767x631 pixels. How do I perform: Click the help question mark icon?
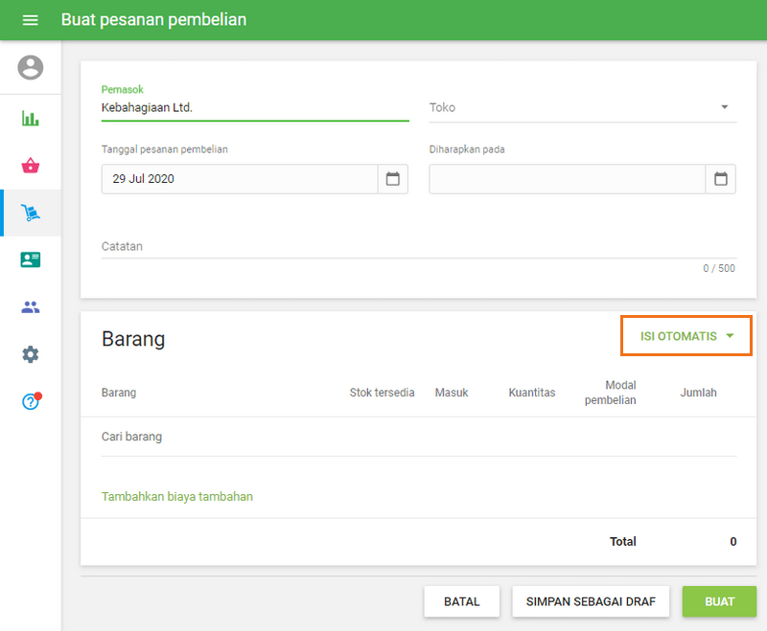tap(31, 401)
